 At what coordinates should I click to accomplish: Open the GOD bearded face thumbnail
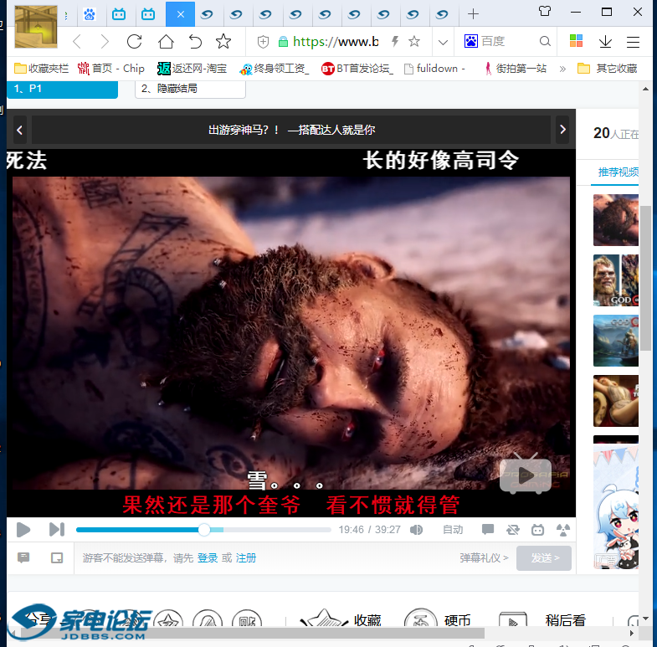coord(616,280)
